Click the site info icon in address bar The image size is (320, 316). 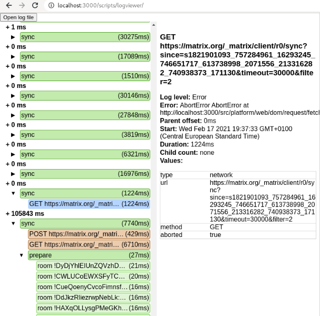[51, 5]
